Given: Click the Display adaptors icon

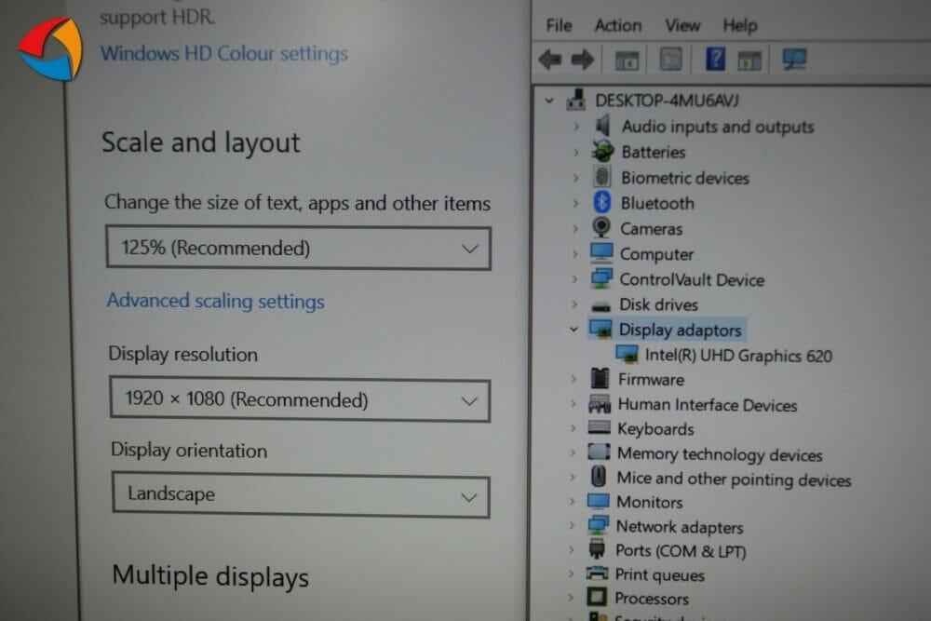Looking at the screenshot, I should 600,329.
